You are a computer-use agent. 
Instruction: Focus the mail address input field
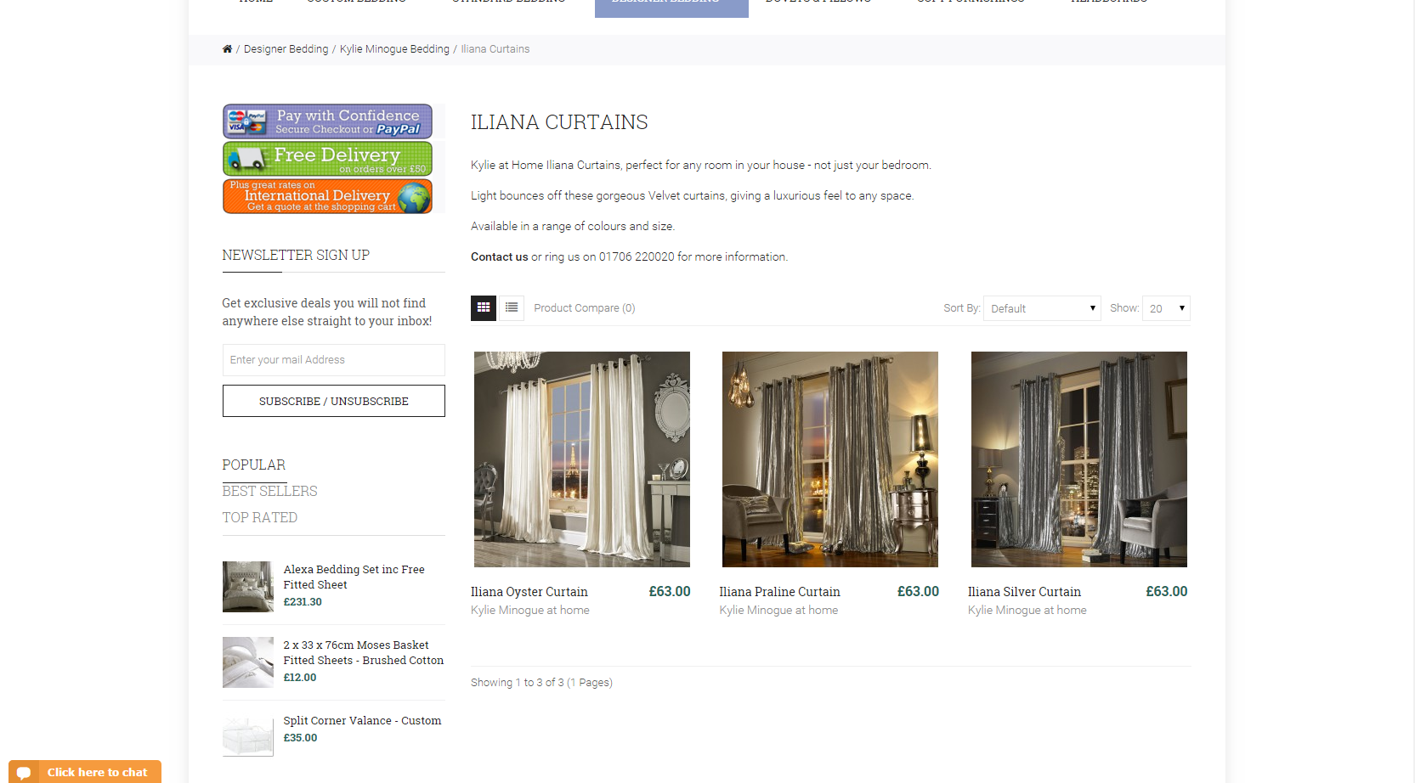point(333,360)
